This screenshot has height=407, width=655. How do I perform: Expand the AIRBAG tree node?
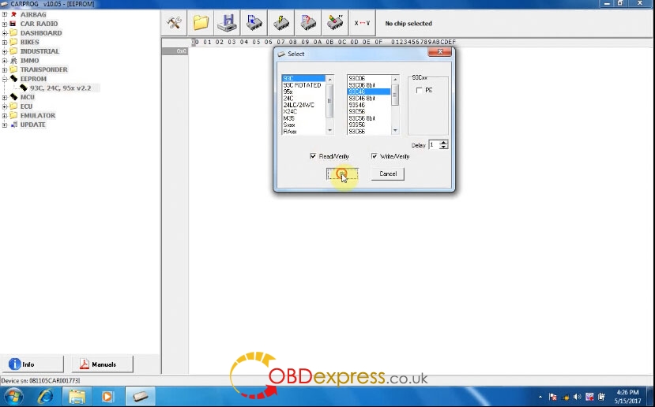click(x=5, y=15)
